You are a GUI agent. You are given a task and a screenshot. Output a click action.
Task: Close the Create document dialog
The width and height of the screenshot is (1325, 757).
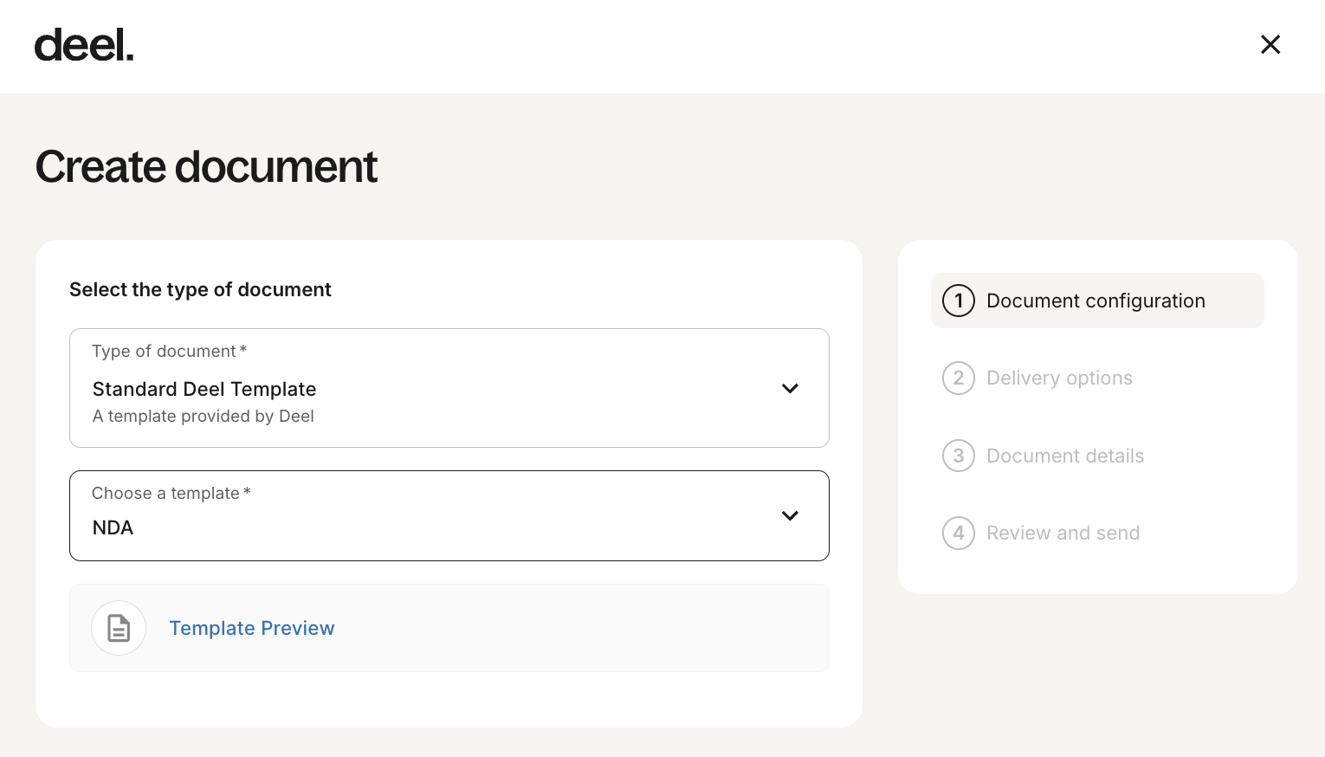click(x=1270, y=44)
